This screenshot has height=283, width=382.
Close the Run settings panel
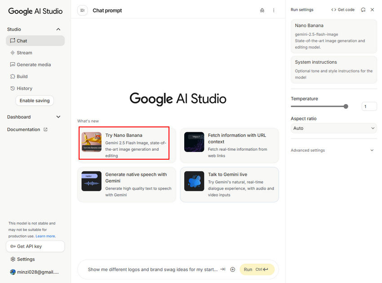click(x=372, y=10)
